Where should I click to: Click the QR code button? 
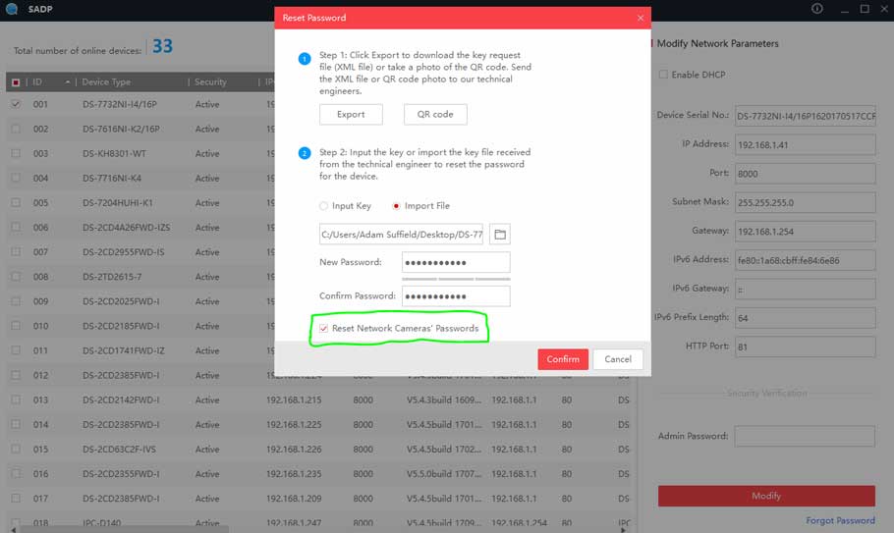click(435, 115)
